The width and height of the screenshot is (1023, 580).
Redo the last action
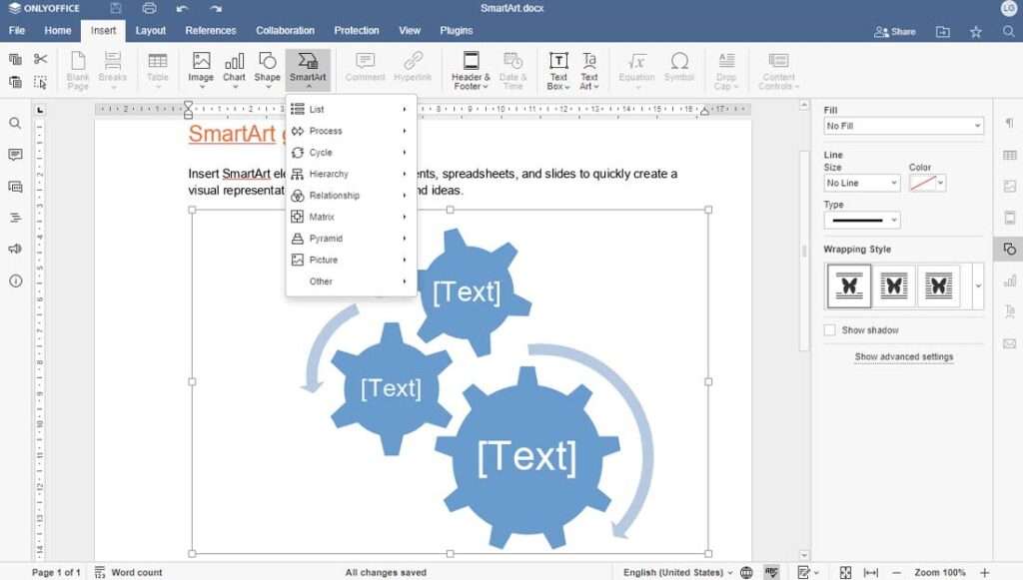pyautogui.click(x=216, y=8)
